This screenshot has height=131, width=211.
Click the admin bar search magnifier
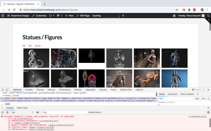(208, 15)
